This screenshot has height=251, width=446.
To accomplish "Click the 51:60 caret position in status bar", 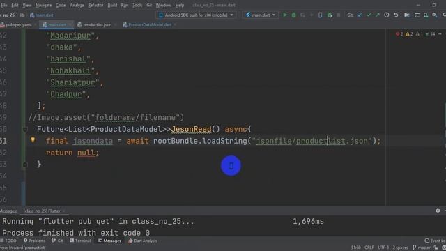I will tap(355, 248).
